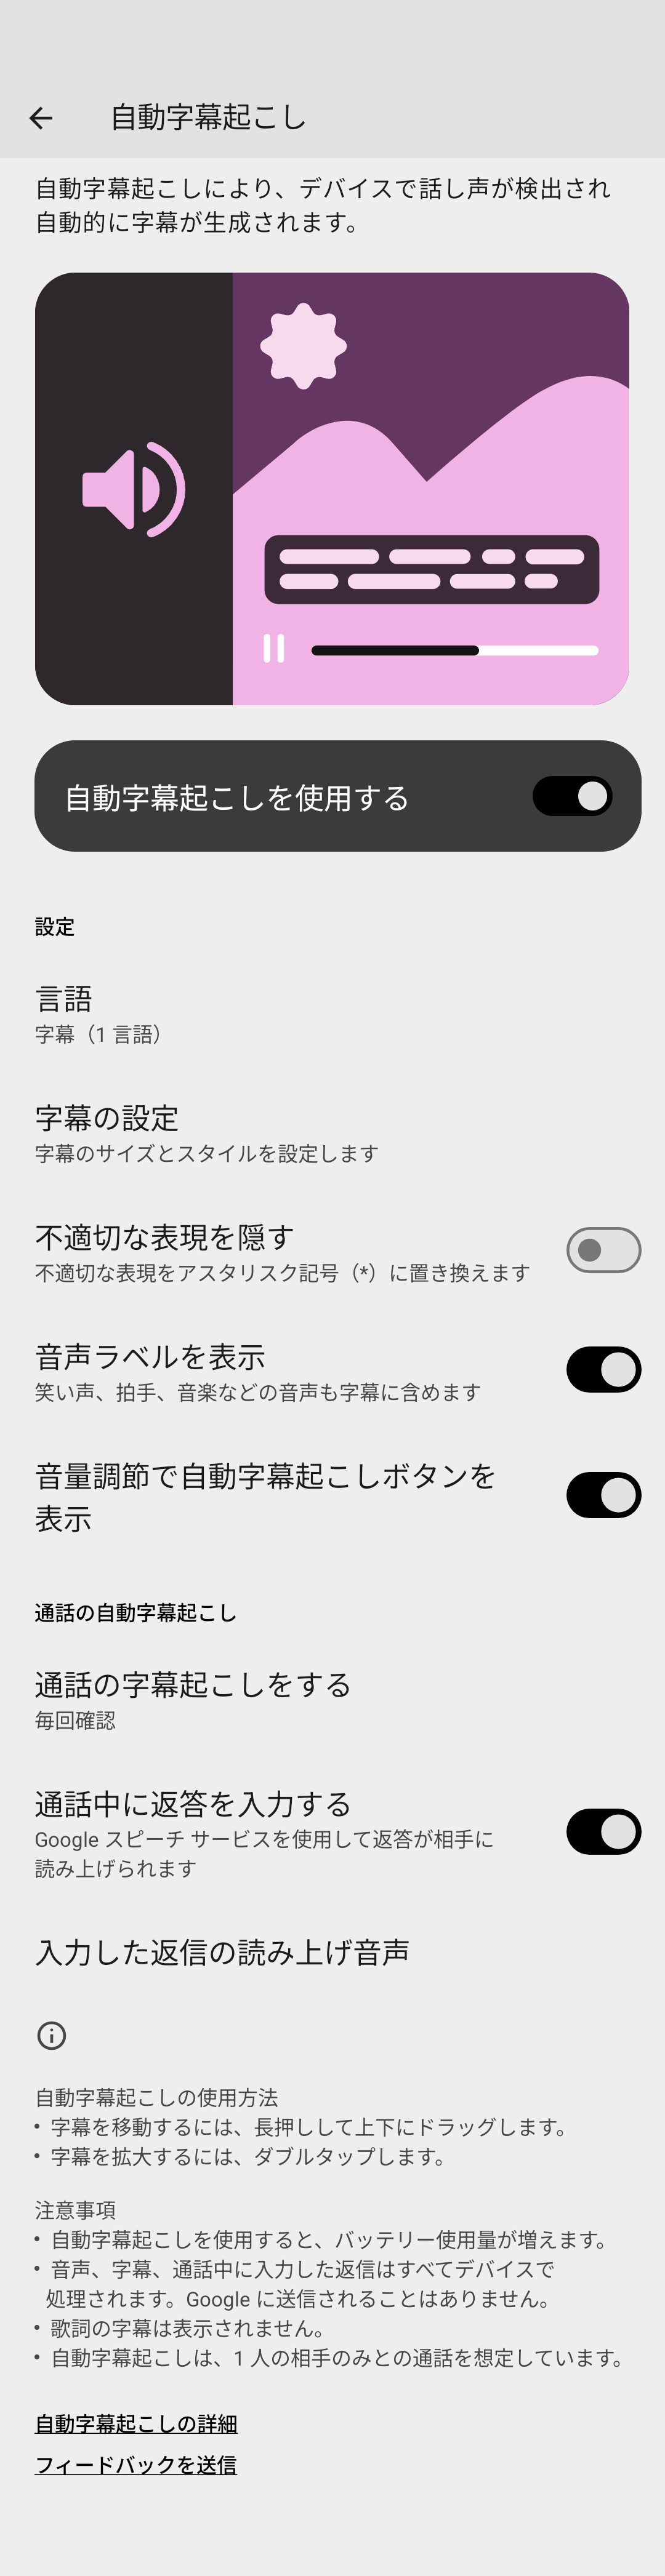Tap the sun shape in illustration
The height and width of the screenshot is (2576, 665).
(x=303, y=346)
